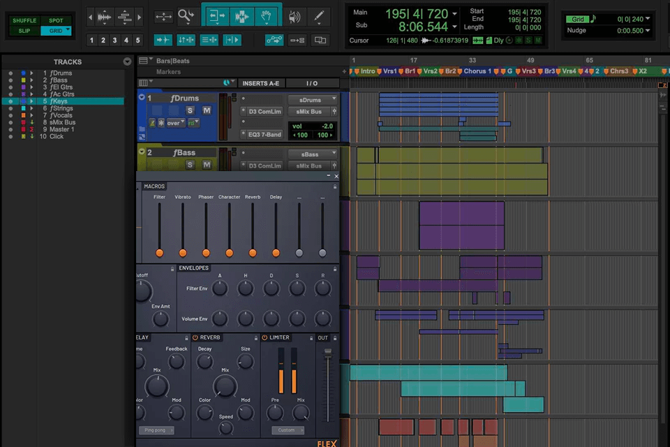Expand the sDrums input selector dropdown
The width and height of the screenshot is (670, 447).
click(313, 99)
